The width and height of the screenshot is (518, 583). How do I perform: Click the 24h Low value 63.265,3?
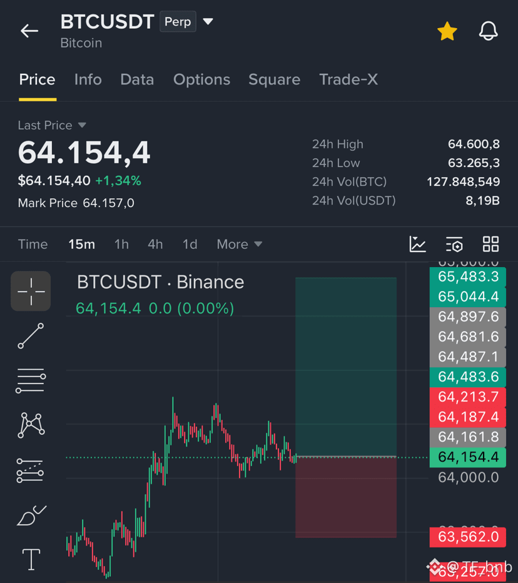(474, 163)
